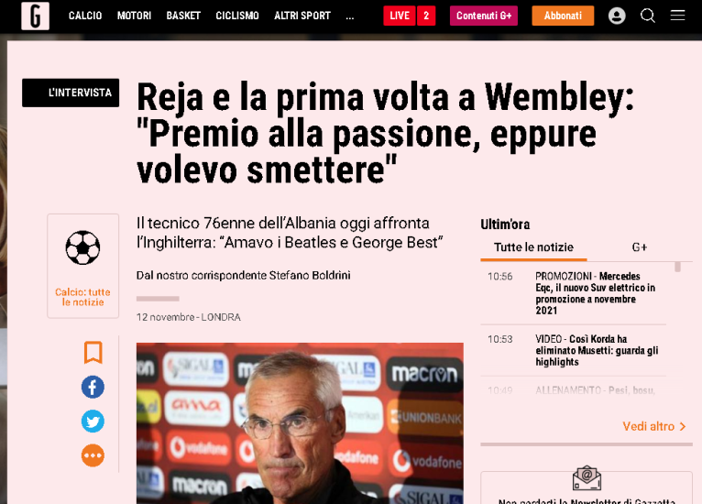Open Contenuti G+ button

[484, 16]
